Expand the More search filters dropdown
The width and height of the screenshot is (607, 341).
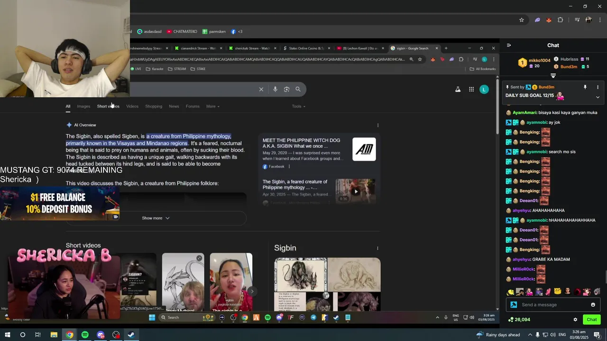coord(213,106)
